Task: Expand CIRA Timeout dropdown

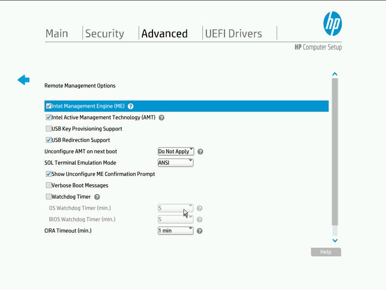Action: [176, 231]
